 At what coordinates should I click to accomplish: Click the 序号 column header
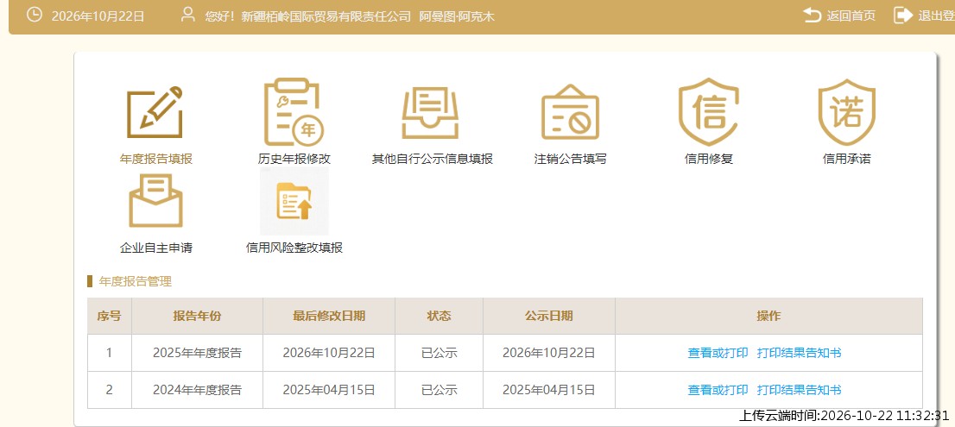[109, 317]
